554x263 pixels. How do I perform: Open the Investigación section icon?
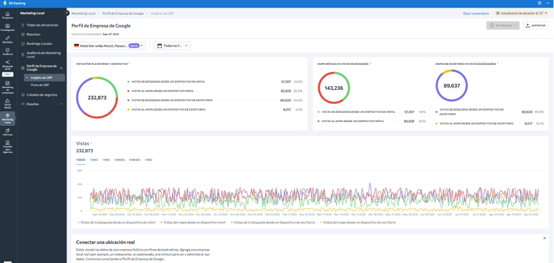click(x=8, y=27)
